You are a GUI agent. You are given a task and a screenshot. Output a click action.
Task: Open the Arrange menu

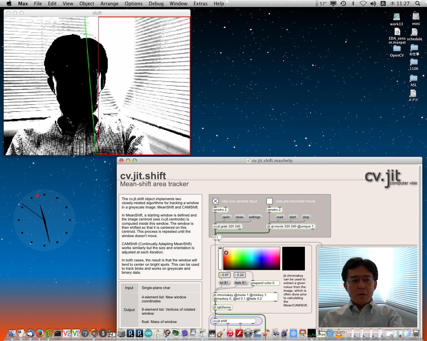click(x=109, y=4)
